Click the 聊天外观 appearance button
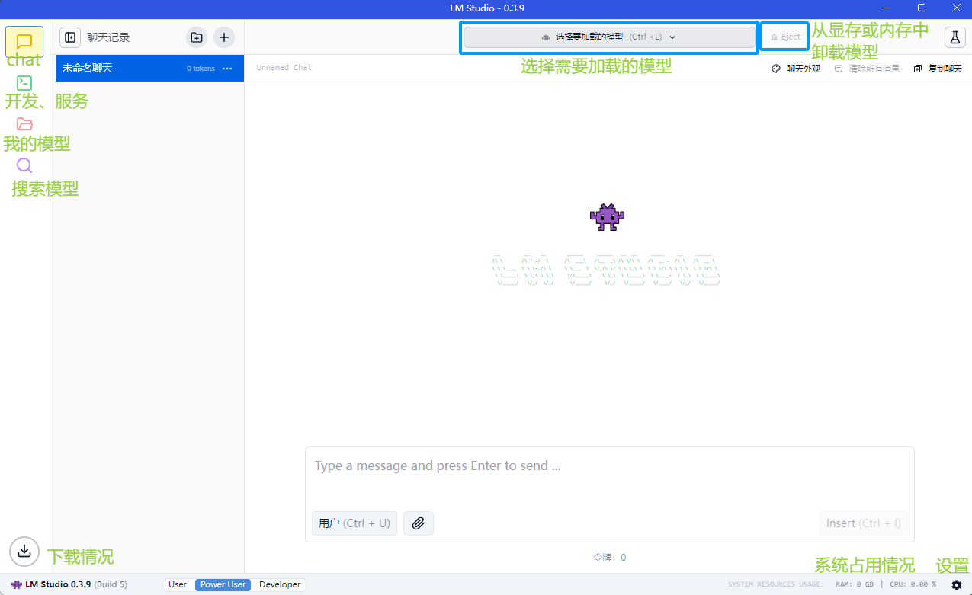 tap(797, 69)
